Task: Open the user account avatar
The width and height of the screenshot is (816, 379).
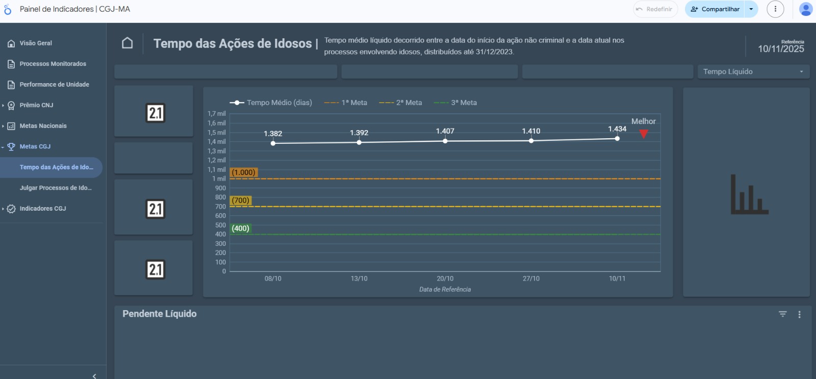Action: (x=806, y=9)
